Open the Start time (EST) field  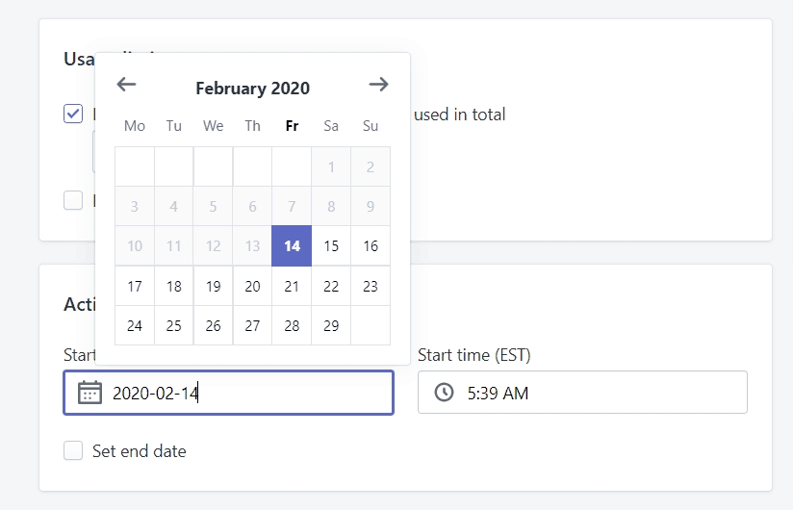coord(582,393)
